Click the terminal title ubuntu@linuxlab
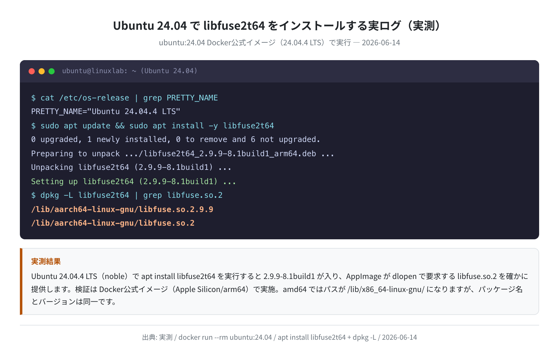This screenshot has height=354, width=559. [130, 71]
